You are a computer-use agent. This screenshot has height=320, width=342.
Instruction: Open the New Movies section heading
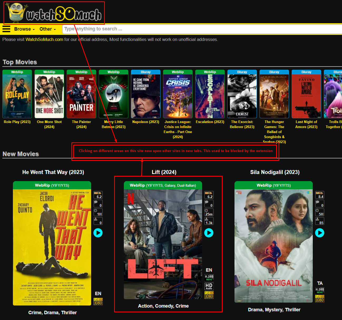[x=21, y=154]
